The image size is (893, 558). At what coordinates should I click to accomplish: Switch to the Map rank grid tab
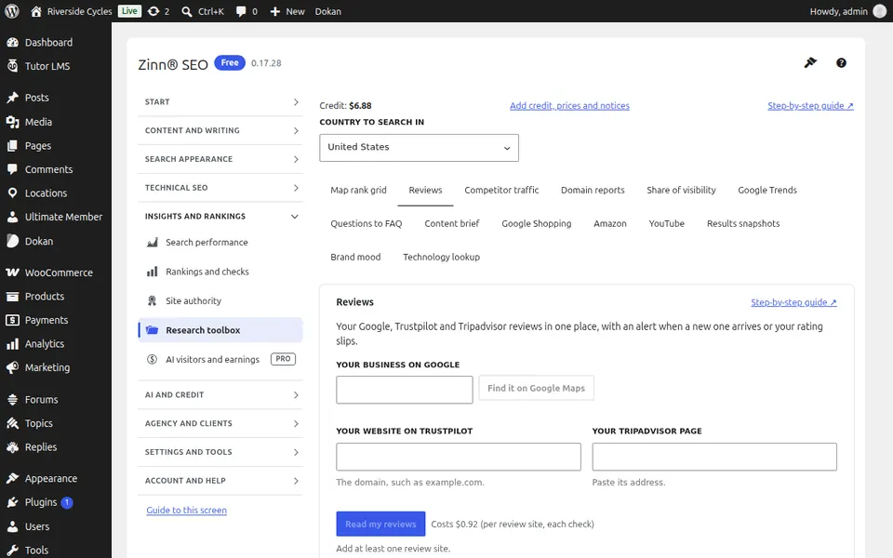tap(358, 190)
